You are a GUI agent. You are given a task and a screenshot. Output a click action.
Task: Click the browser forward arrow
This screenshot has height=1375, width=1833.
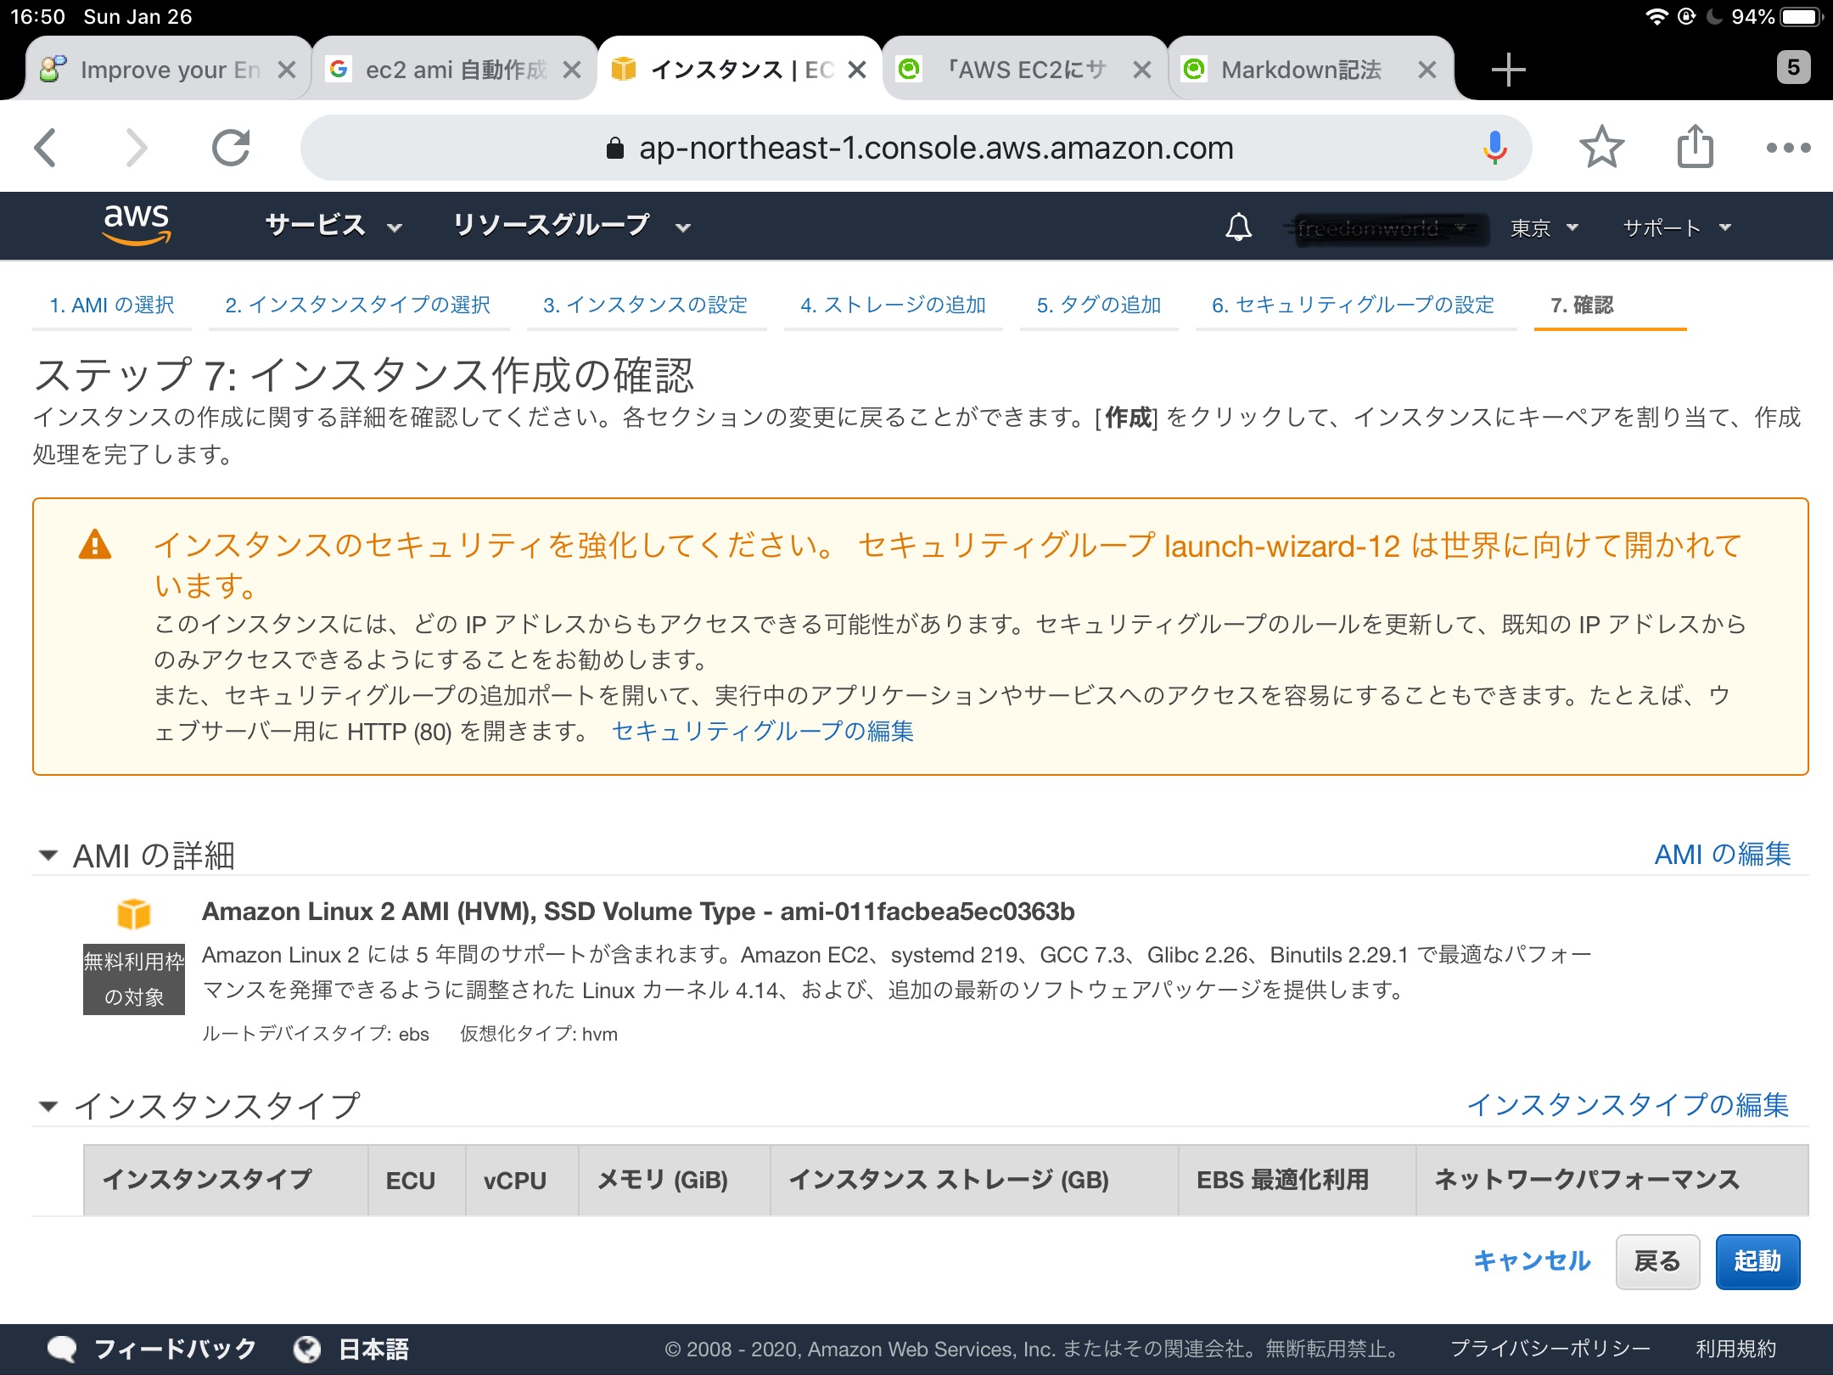(136, 148)
